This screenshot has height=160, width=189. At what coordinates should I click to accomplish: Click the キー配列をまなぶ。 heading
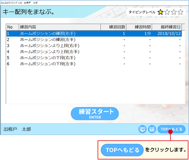point(28,12)
